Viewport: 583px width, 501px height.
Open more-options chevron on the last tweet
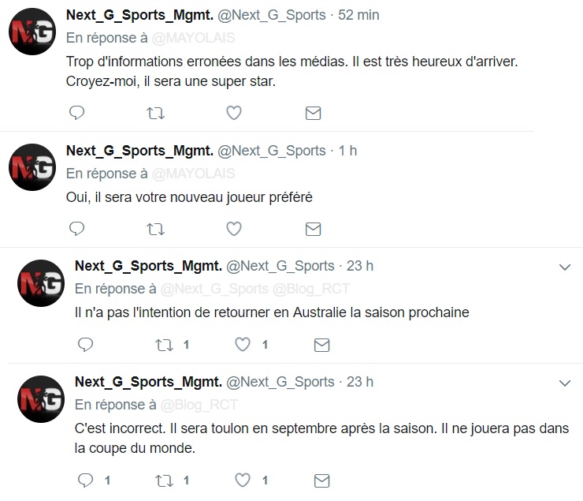[x=565, y=383]
